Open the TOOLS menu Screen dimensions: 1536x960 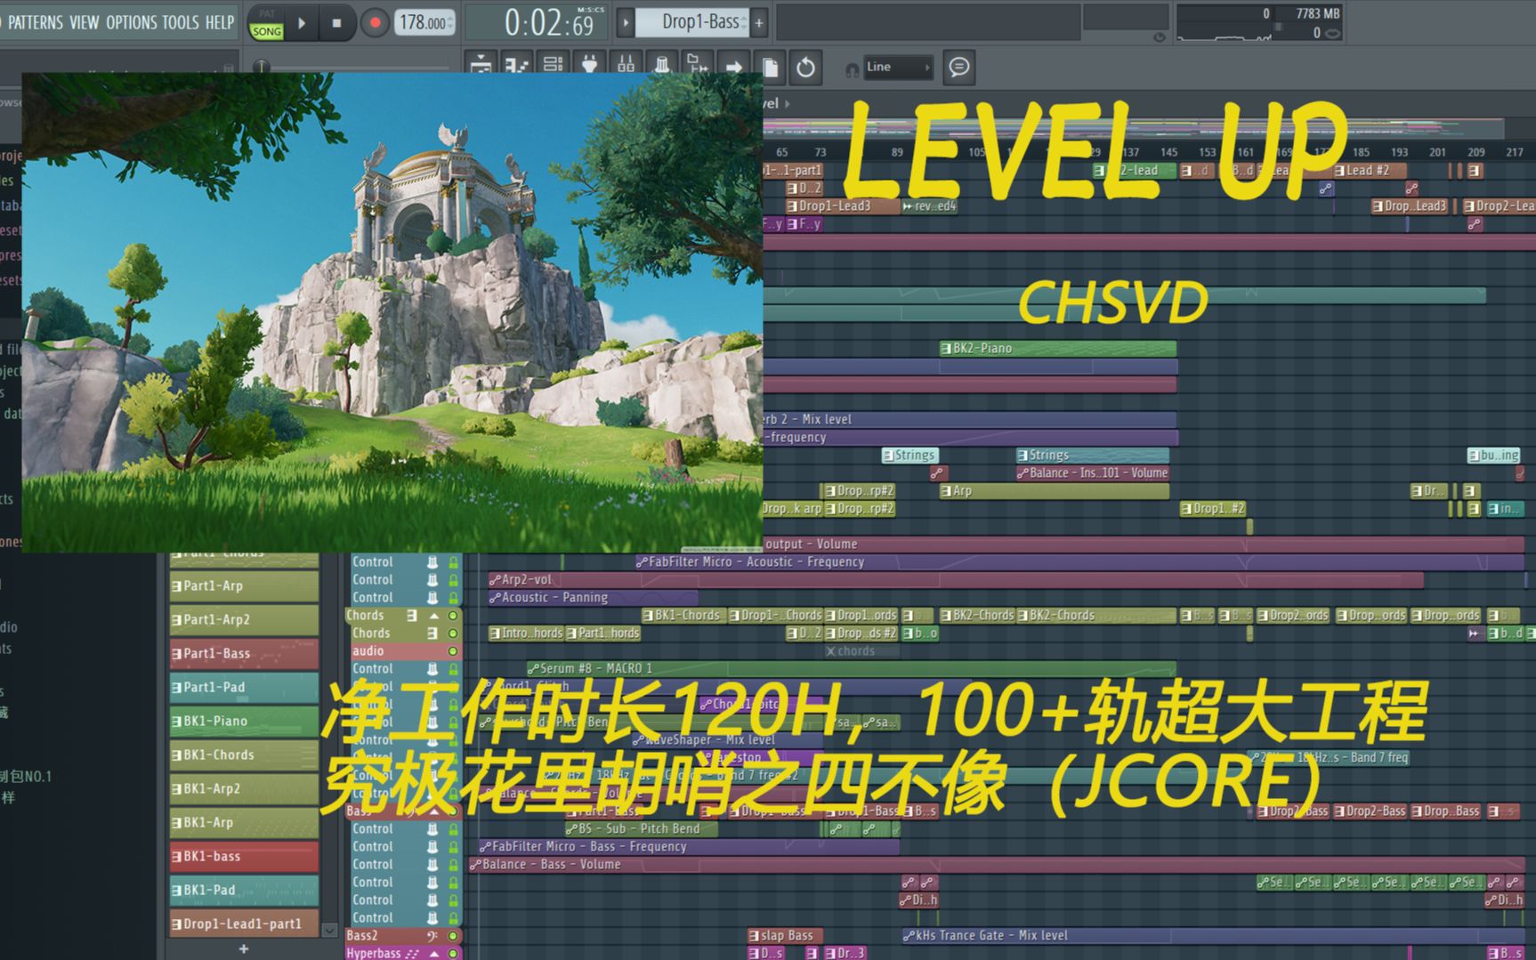[x=181, y=22]
